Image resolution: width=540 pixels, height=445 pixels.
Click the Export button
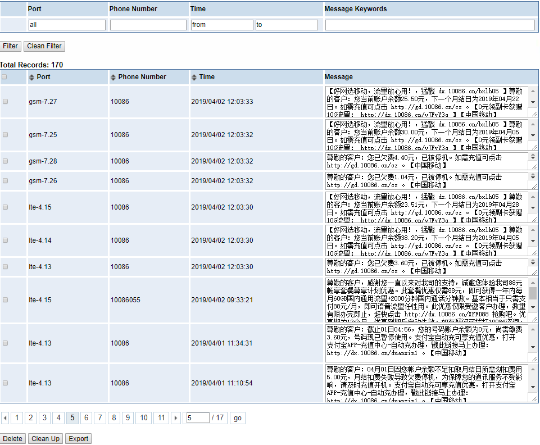pyautogui.click(x=78, y=439)
